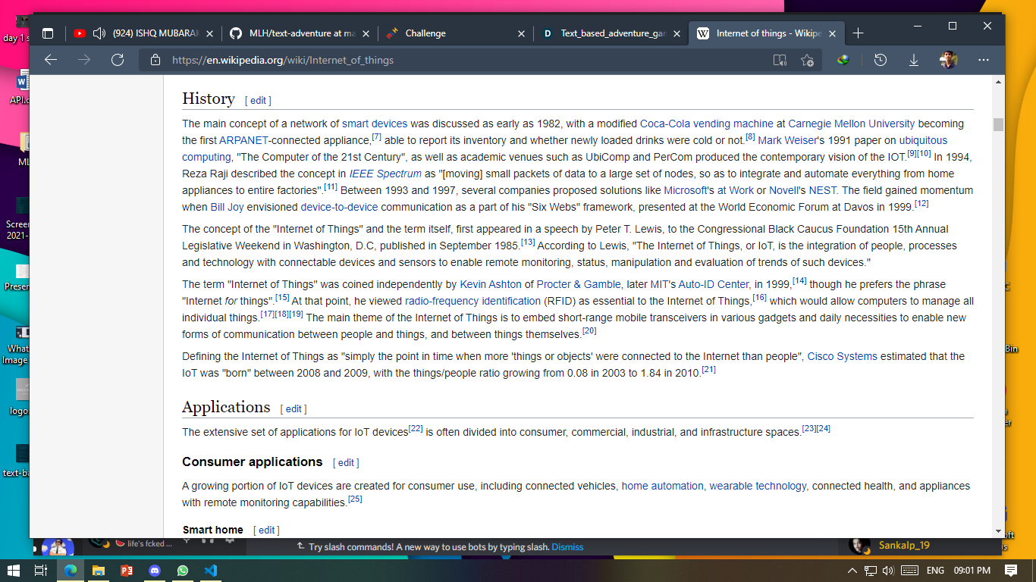
Task: Follow device-to-device link
Action: point(339,207)
